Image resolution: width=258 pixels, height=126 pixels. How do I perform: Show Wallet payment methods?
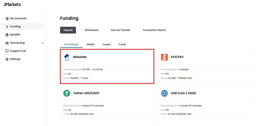click(90, 44)
